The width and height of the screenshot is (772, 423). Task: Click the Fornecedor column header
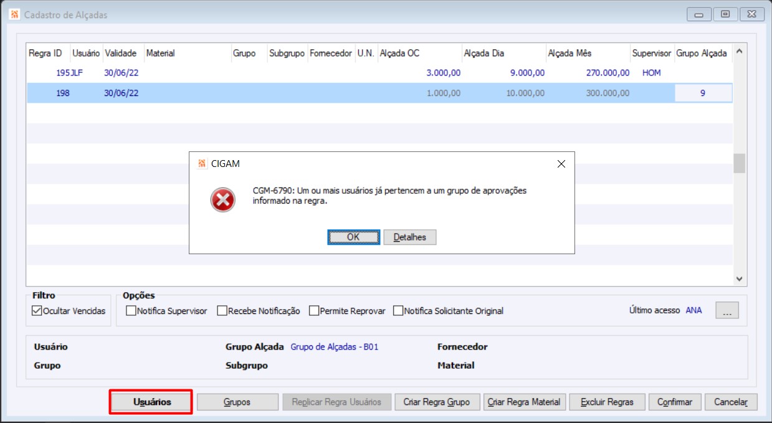pyautogui.click(x=331, y=54)
